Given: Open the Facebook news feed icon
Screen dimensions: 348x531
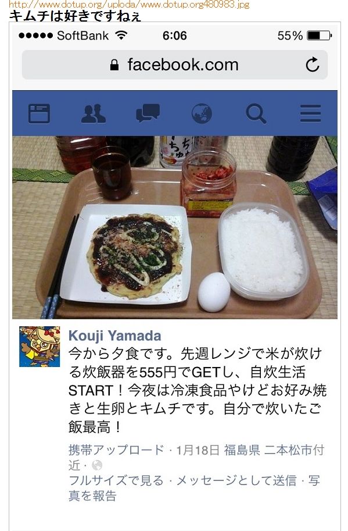Looking at the screenshot, I should 39,113.
